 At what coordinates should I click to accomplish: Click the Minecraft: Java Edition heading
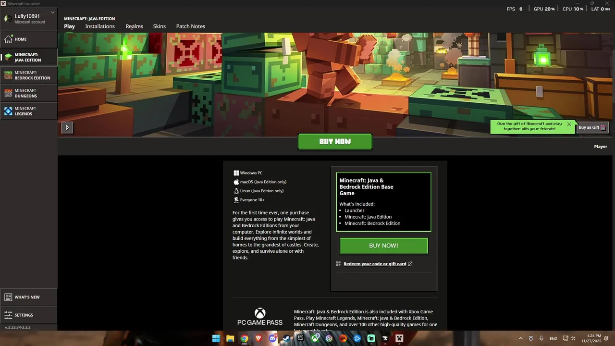point(89,19)
